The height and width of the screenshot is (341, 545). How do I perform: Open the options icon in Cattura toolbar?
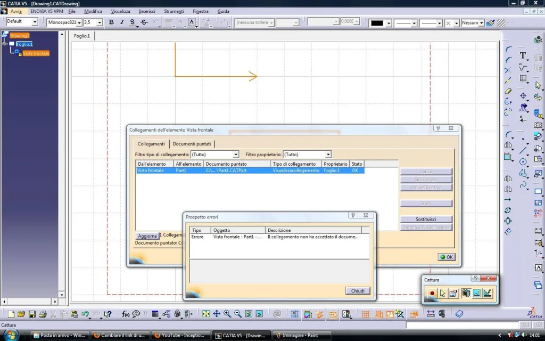(x=453, y=294)
